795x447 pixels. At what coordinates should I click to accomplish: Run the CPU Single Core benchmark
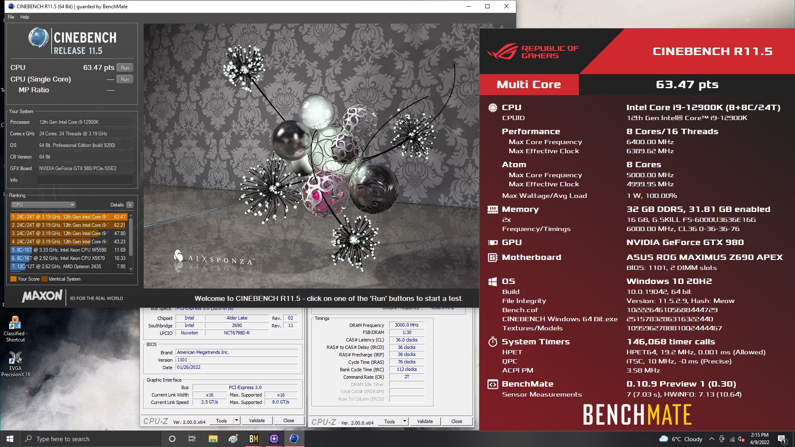(125, 79)
